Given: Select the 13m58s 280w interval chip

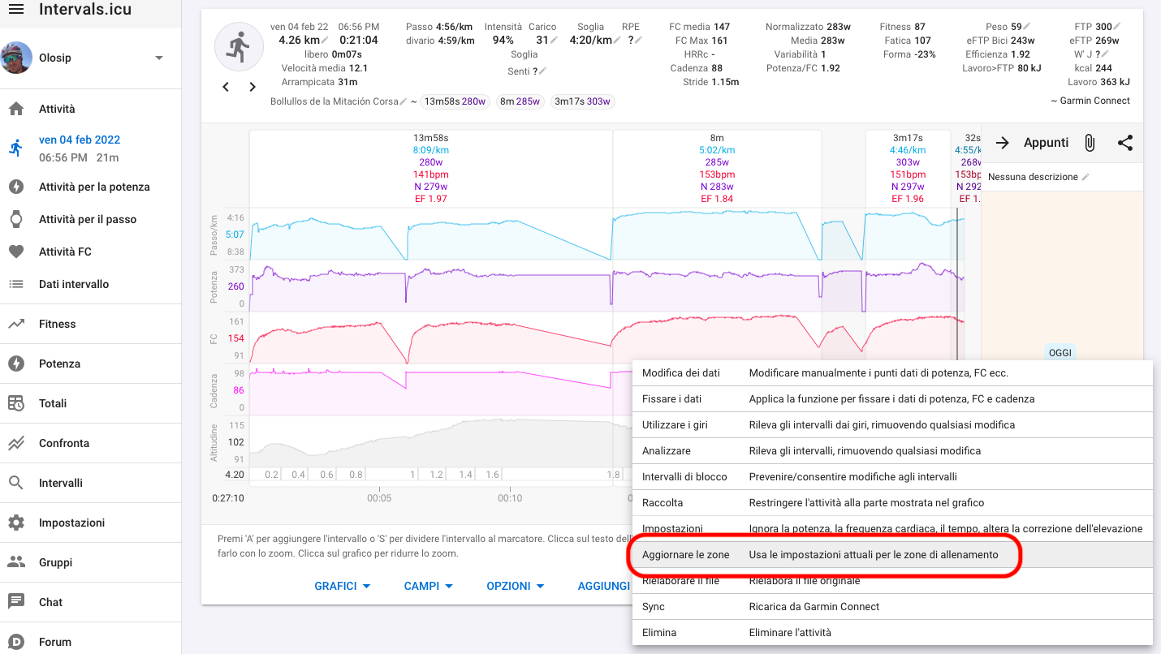Looking at the screenshot, I should tap(455, 101).
